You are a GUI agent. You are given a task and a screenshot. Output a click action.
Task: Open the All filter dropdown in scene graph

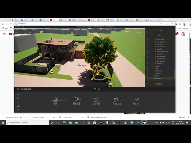pos(160,35)
